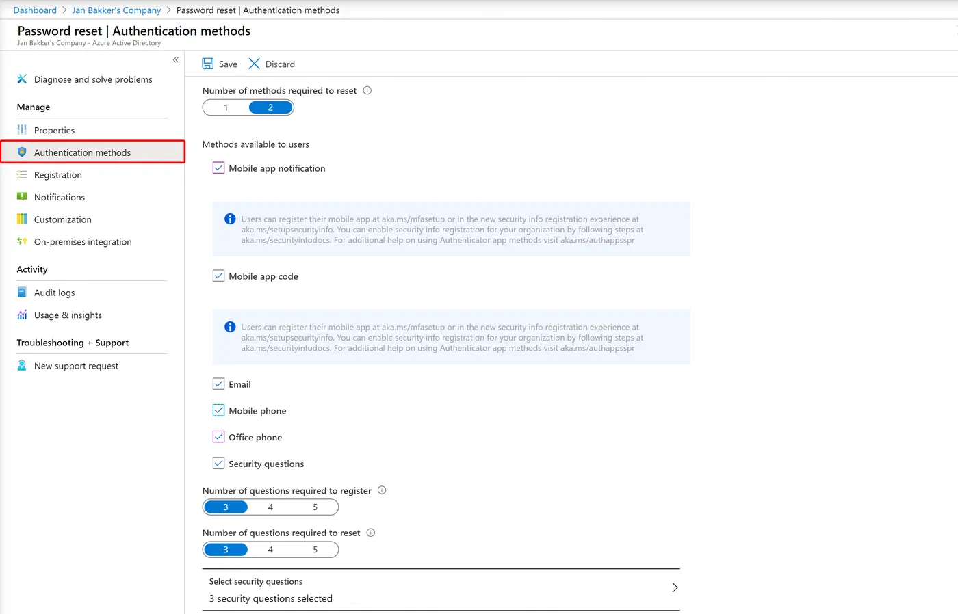Collapse the left navigation pane
The height and width of the screenshot is (614, 958).
coord(176,60)
